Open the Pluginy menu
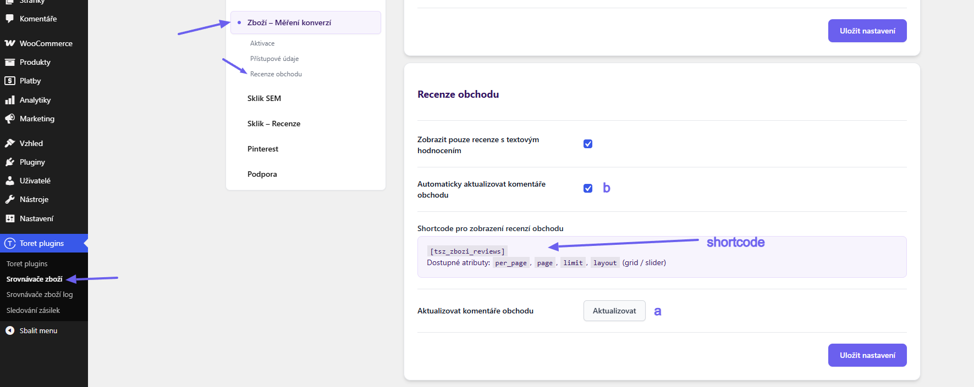This screenshot has height=387, width=974. tap(32, 162)
